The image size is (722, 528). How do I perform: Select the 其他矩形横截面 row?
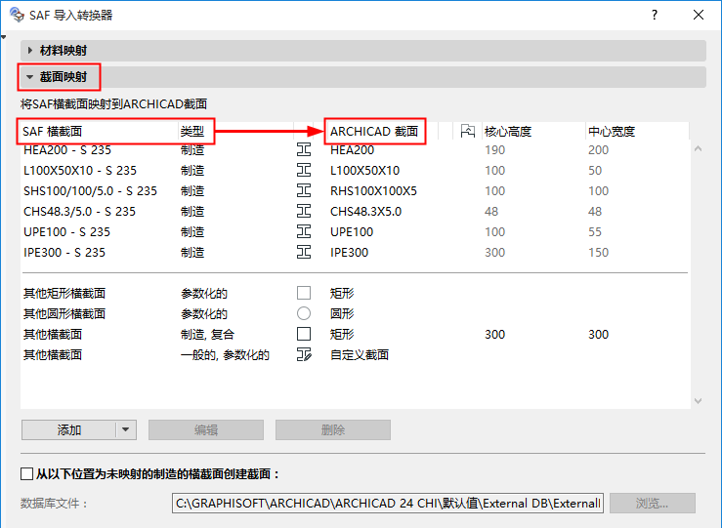[x=355, y=293]
